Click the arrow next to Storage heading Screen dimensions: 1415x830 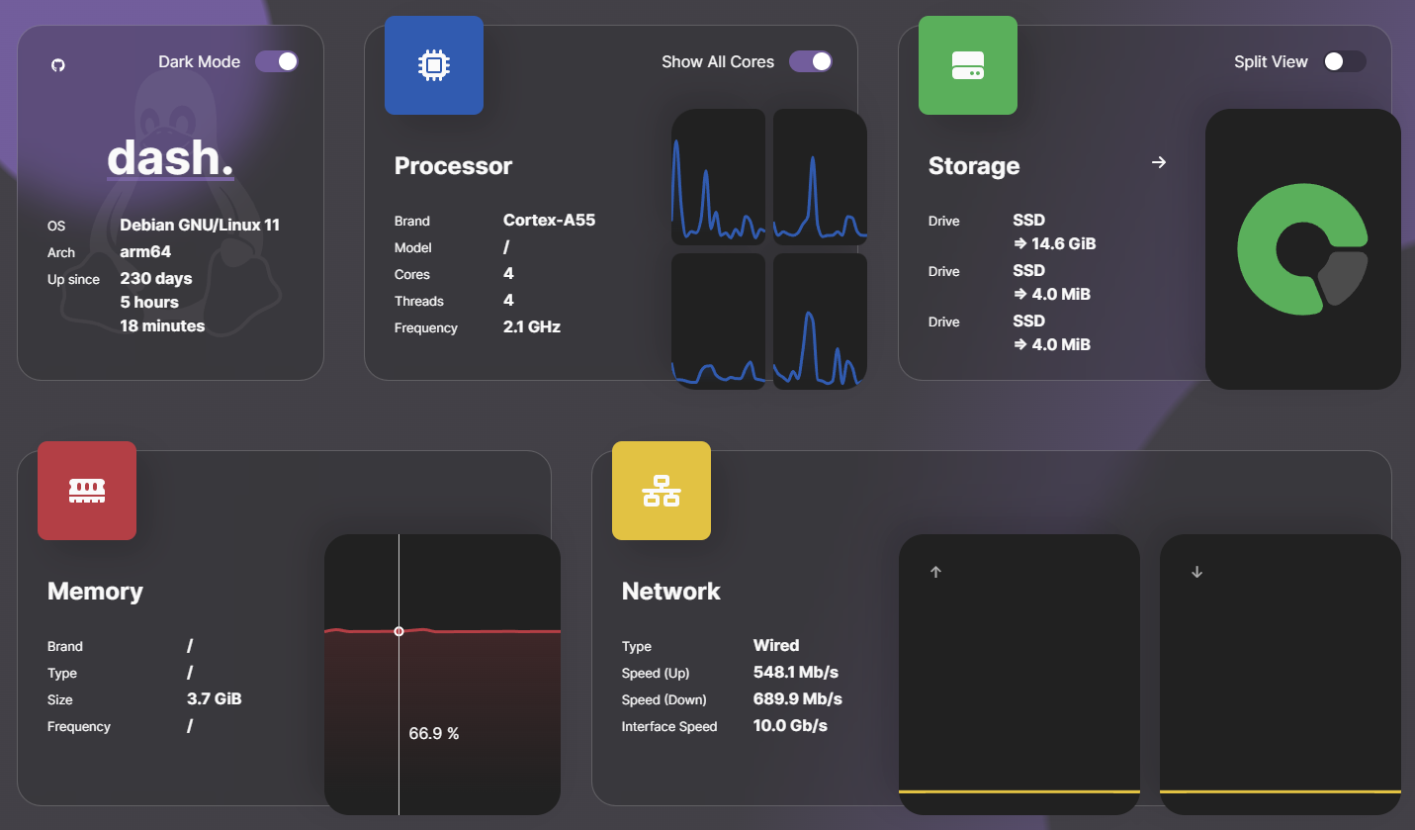[x=1159, y=162]
